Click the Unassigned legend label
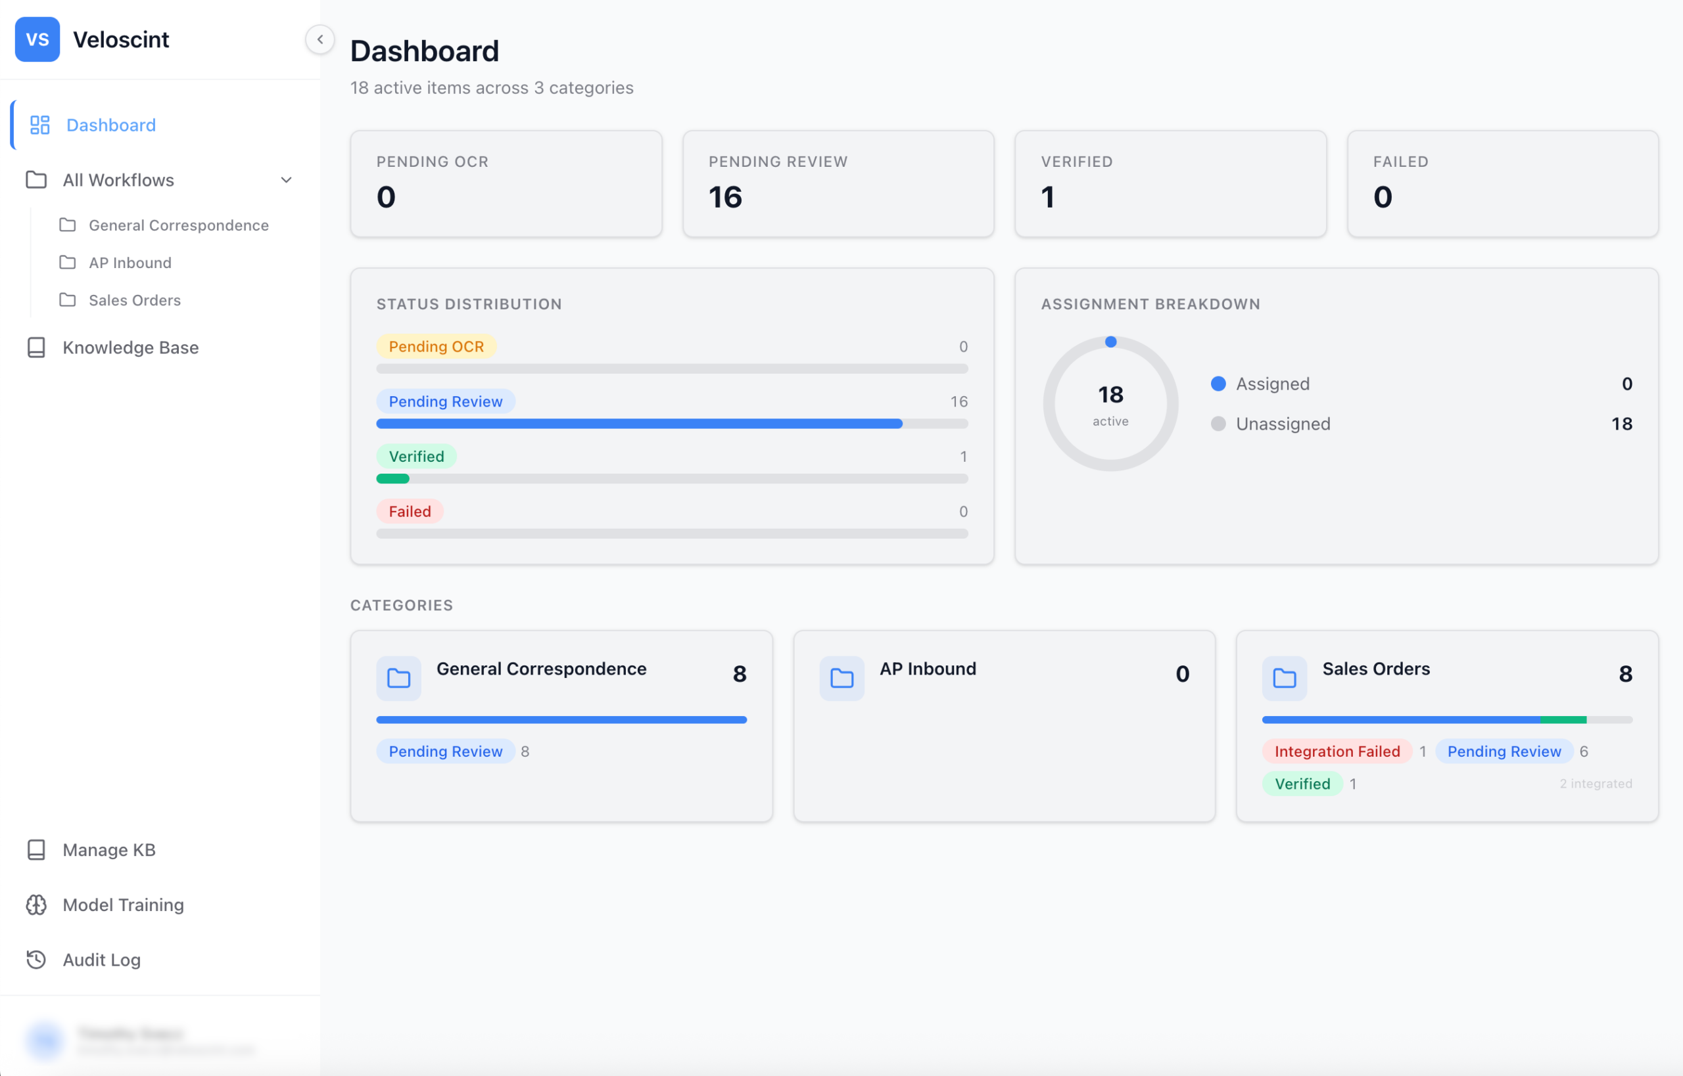 [x=1283, y=424]
